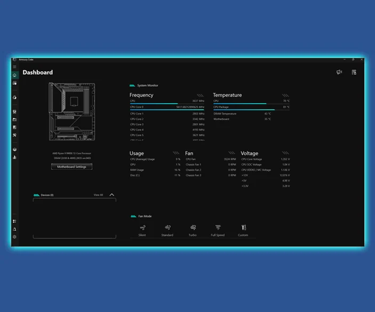
Task: Click the View All devices link
Action: 98,195
